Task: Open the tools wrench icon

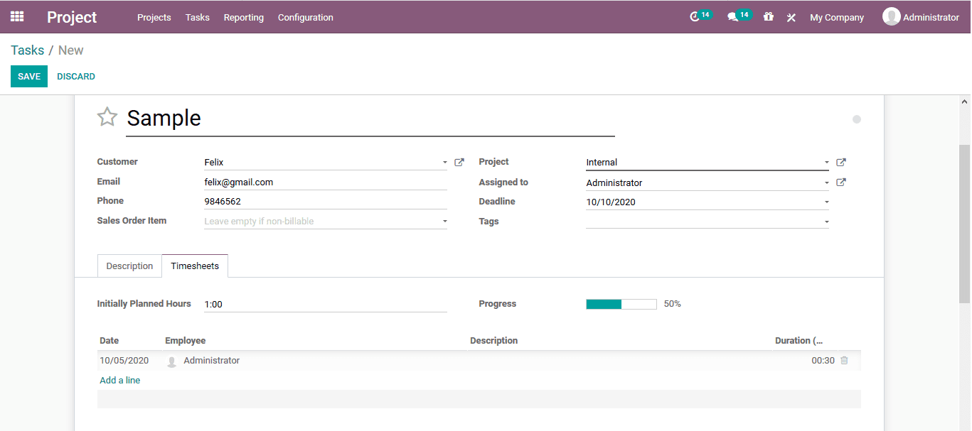Action: [x=791, y=16]
